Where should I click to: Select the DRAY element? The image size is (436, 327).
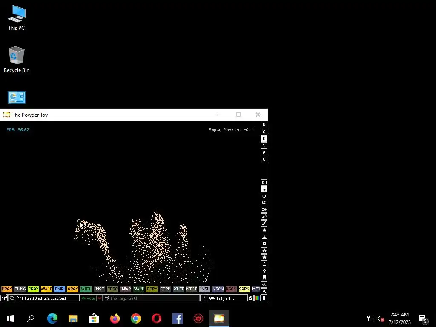pos(7,289)
